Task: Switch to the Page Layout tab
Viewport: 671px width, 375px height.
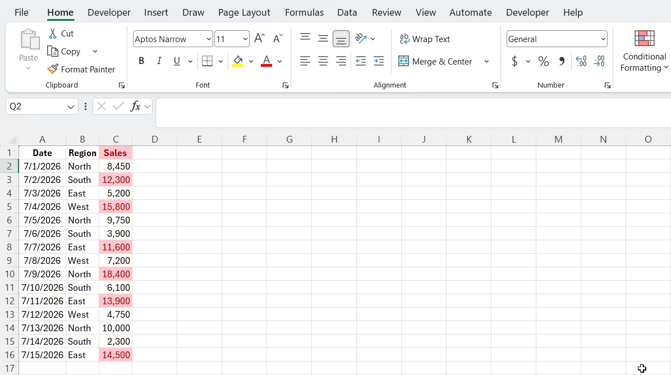Action: pos(244,12)
